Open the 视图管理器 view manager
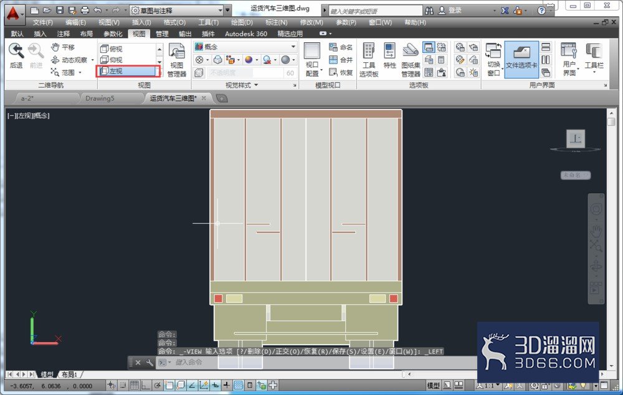Viewport: 623px width, 395px height. pos(177,60)
